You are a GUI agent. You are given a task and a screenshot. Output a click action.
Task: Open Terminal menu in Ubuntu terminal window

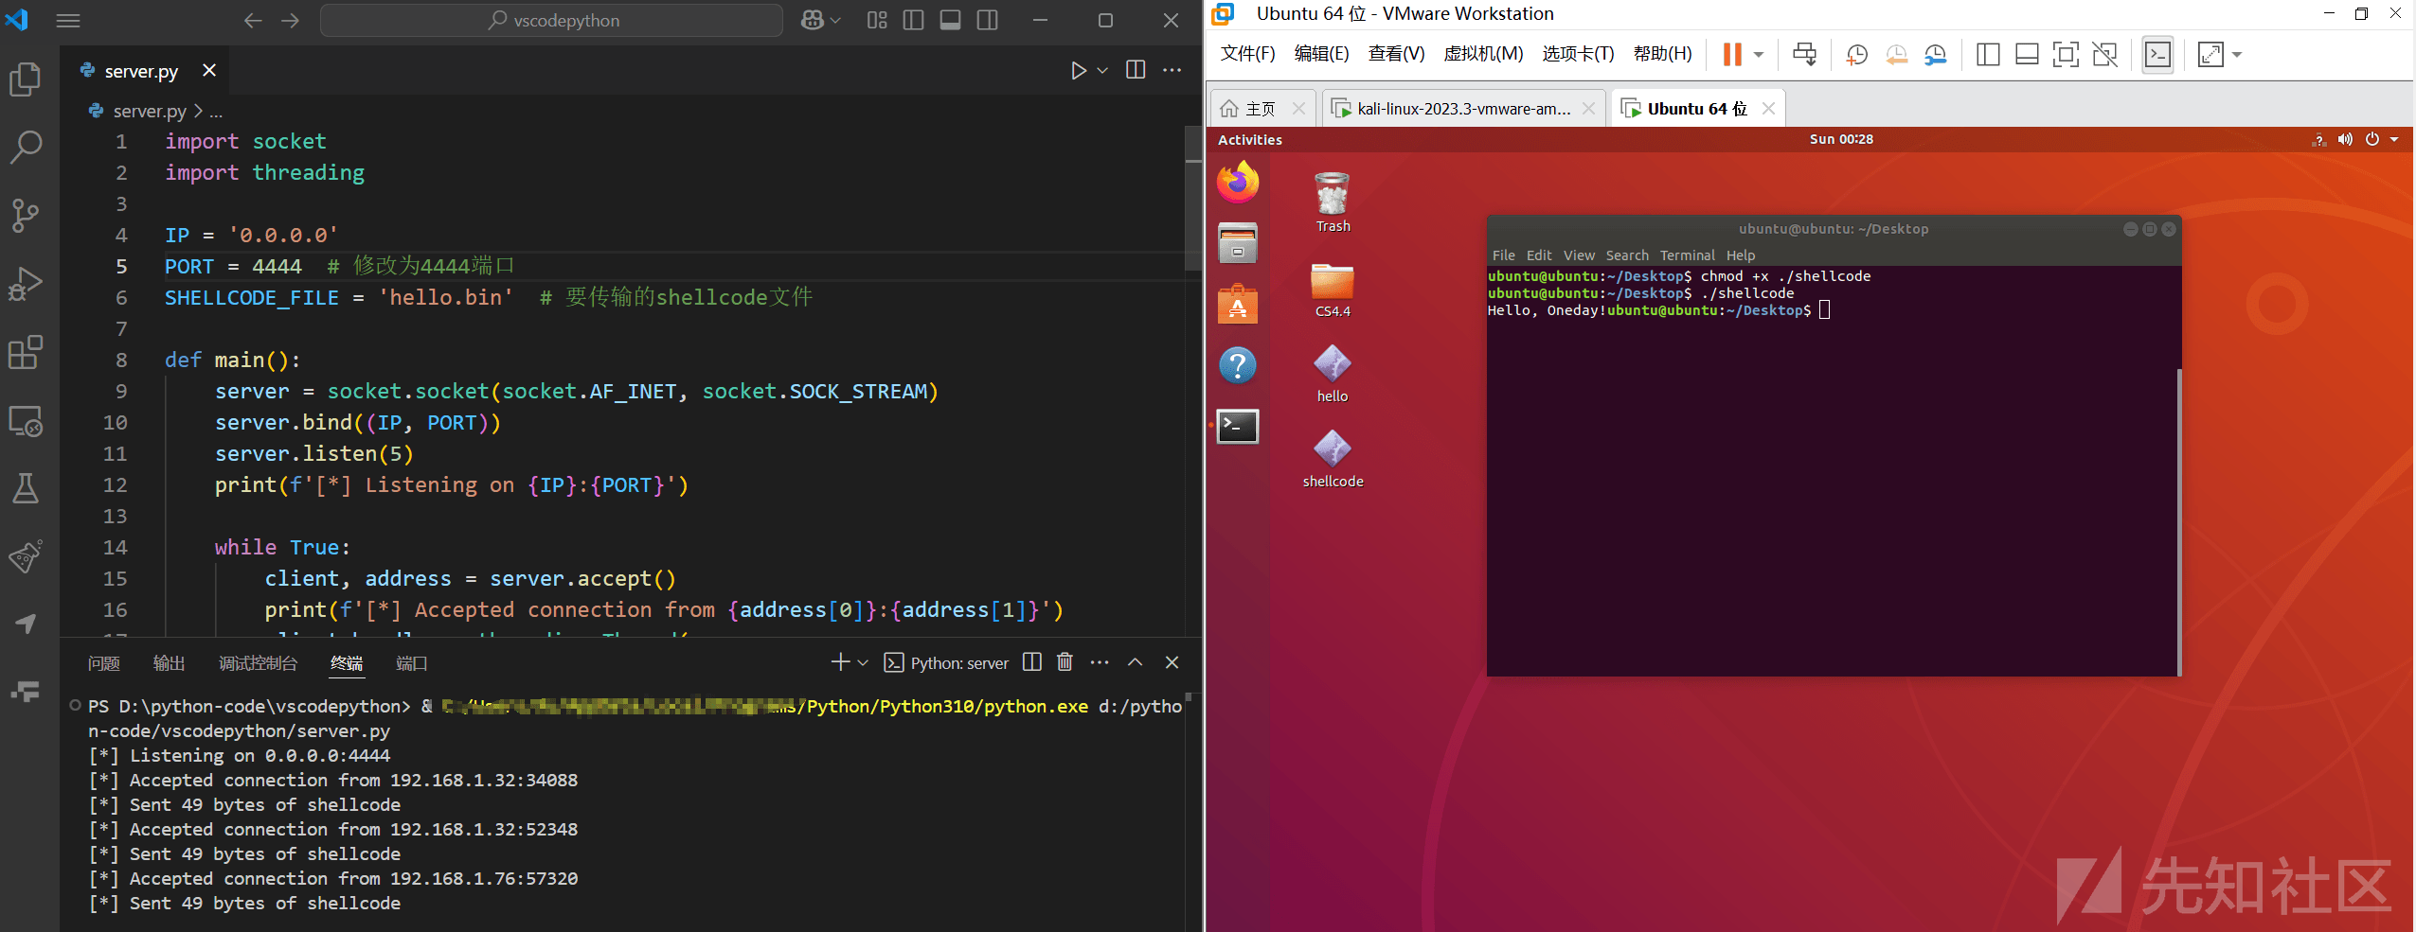(x=1687, y=255)
